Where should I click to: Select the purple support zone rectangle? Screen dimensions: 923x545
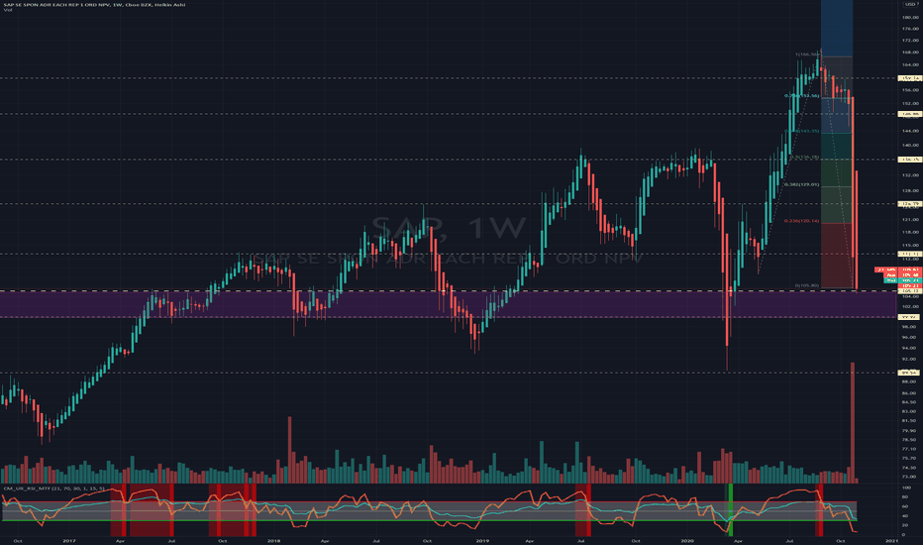pyautogui.click(x=448, y=304)
